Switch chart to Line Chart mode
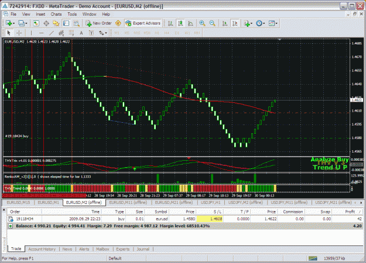 click(x=190, y=23)
